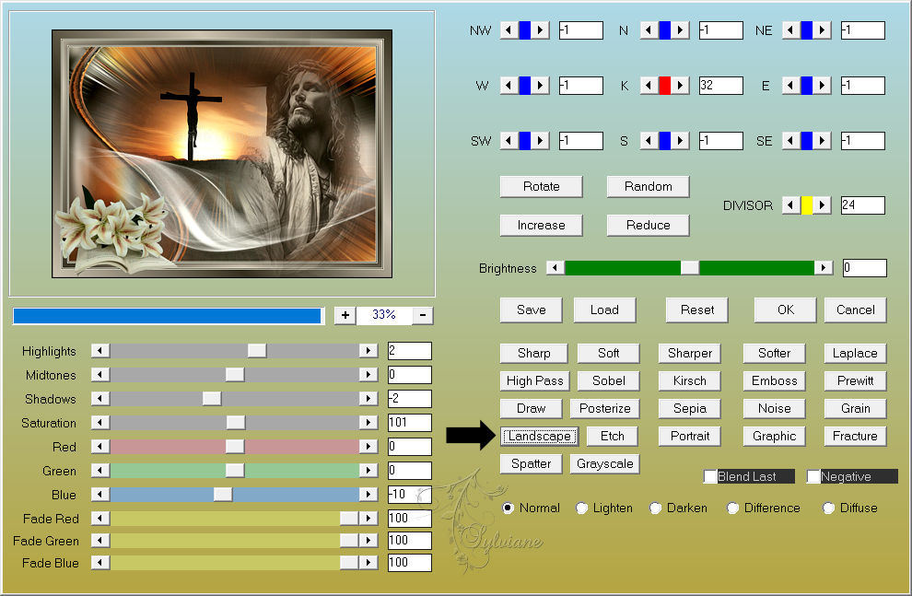
Task: Decrease SW kernel value with left arrow
Action: (x=509, y=141)
